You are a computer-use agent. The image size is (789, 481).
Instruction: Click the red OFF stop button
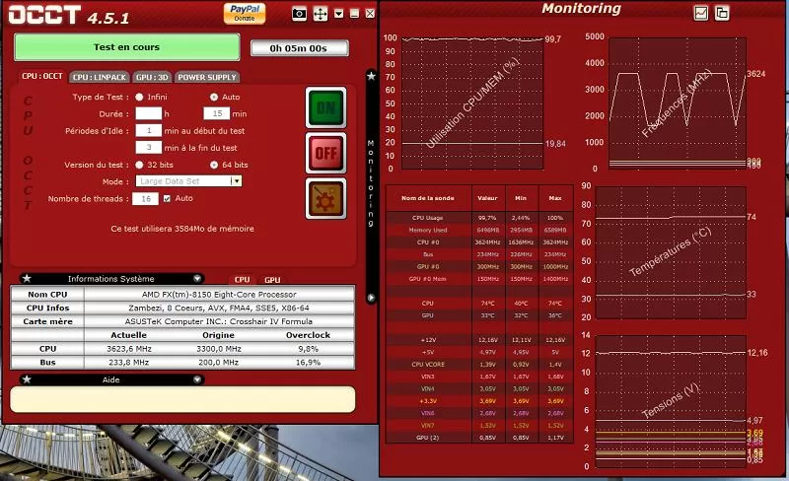point(326,153)
